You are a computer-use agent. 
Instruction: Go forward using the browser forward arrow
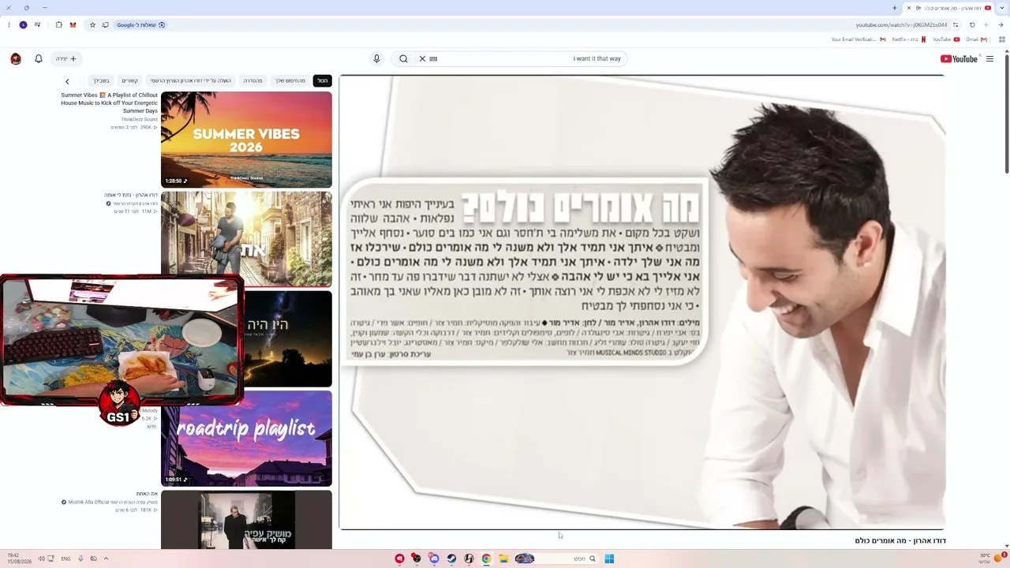pyautogui.click(x=986, y=24)
